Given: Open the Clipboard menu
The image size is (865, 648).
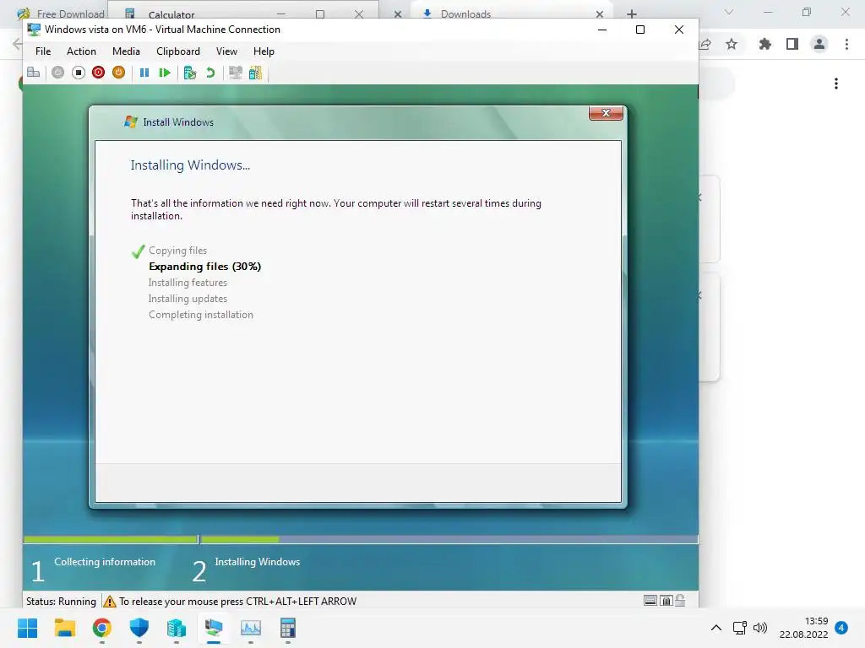Looking at the screenshot, I should [178, 51].
